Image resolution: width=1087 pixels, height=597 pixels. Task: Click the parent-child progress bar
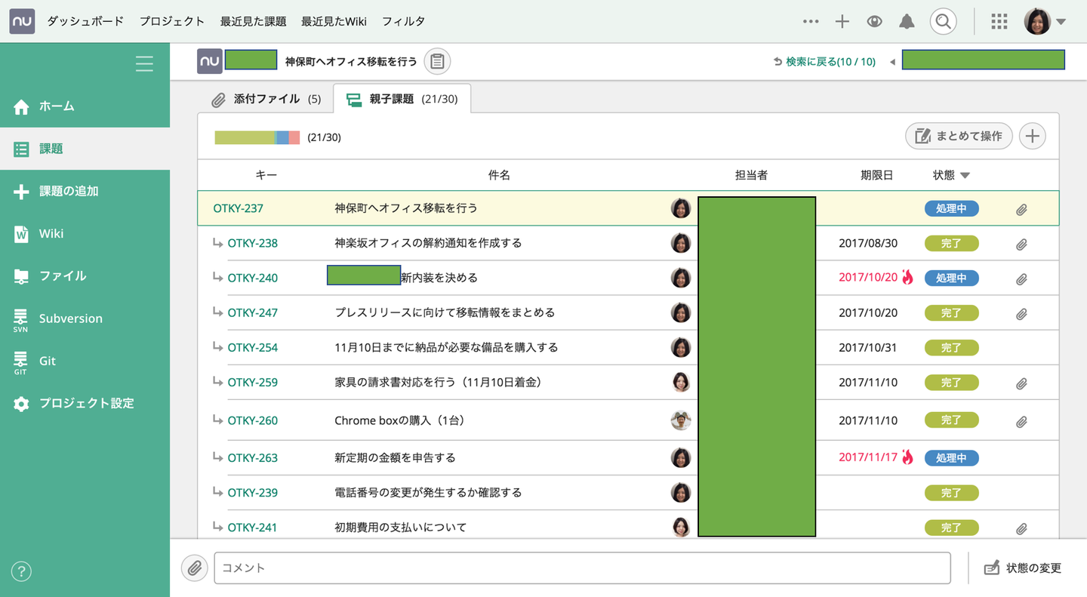257,137
